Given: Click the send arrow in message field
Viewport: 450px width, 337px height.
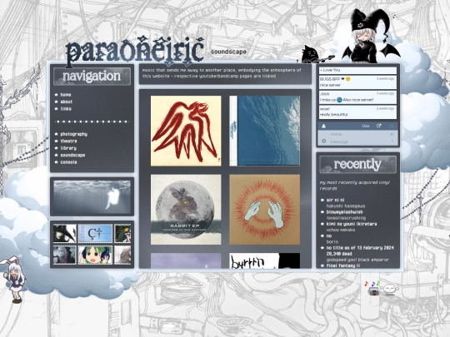Looking at the screenshot, I should point(392,141).
